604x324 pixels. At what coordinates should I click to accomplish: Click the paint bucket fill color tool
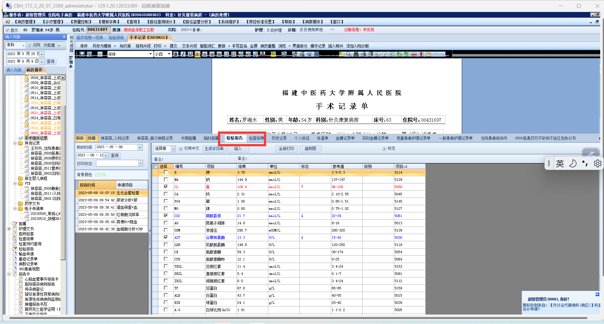point(284,54)
